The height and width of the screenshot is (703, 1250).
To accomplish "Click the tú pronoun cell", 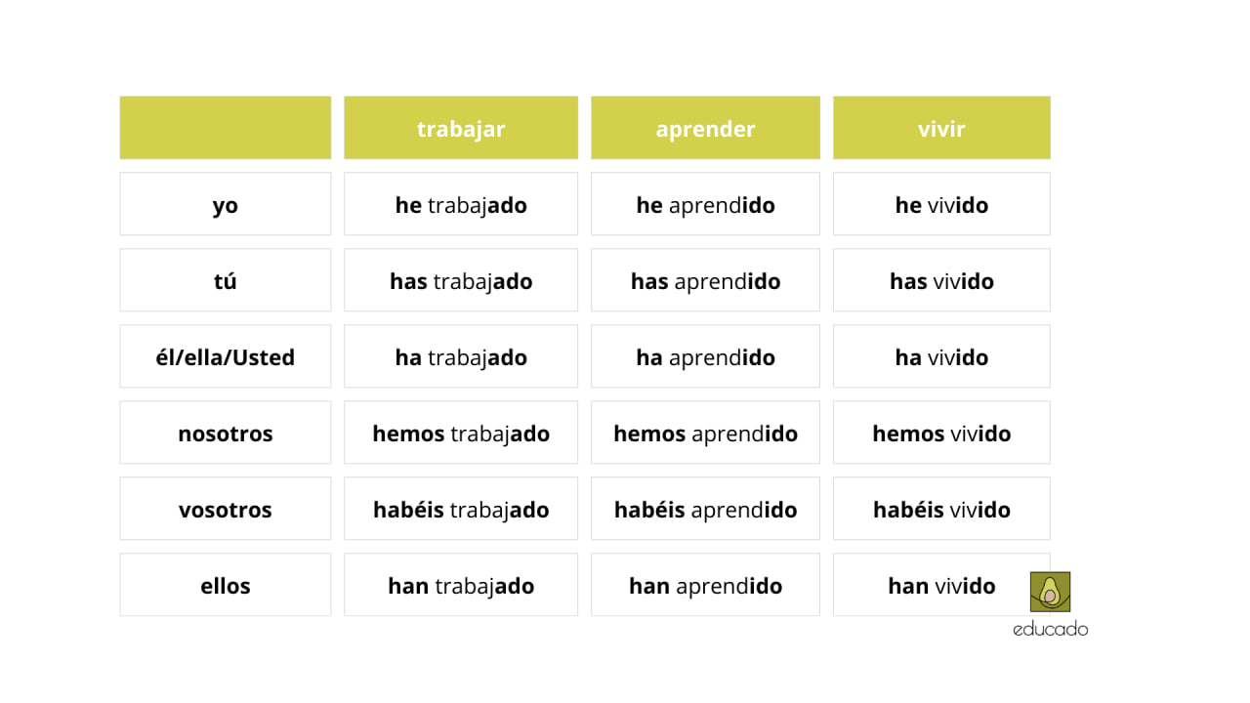I will coord(226,281).
